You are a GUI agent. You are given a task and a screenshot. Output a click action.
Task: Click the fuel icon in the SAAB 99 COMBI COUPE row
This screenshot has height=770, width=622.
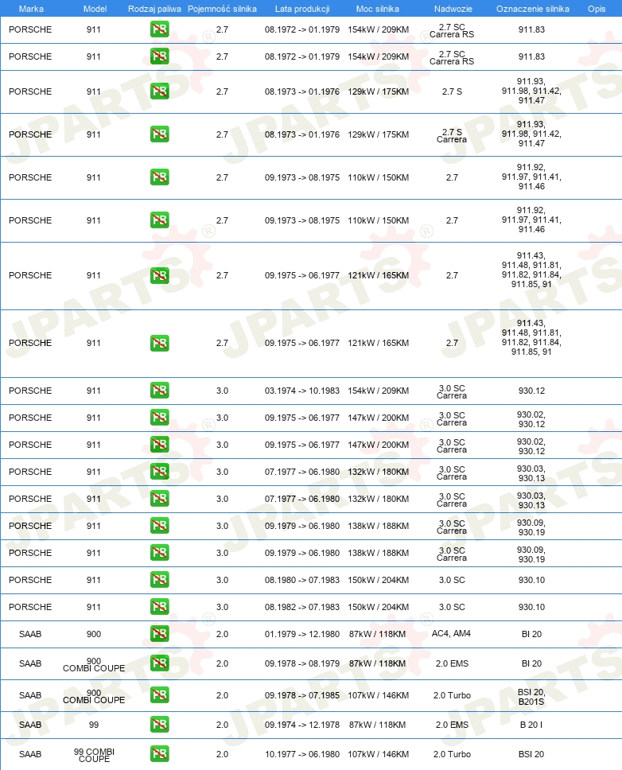pyautogui.click(x=160, y=754)
